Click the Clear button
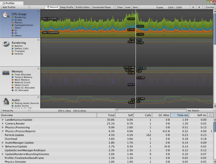The width and height of the screenshot is (216, 164). point(120,7)
